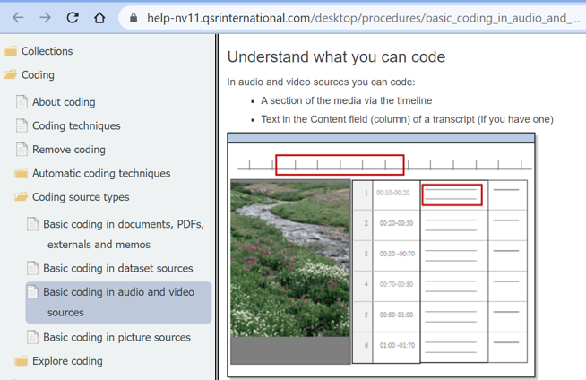Screen dimensions: 586x380
Task: Click the Collections folder icon
Action: click(11, 51)
